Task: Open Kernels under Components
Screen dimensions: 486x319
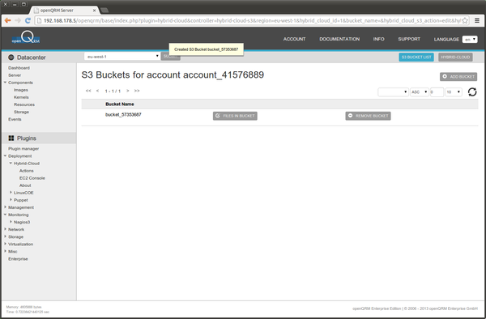Action: [x=21, y=97]
